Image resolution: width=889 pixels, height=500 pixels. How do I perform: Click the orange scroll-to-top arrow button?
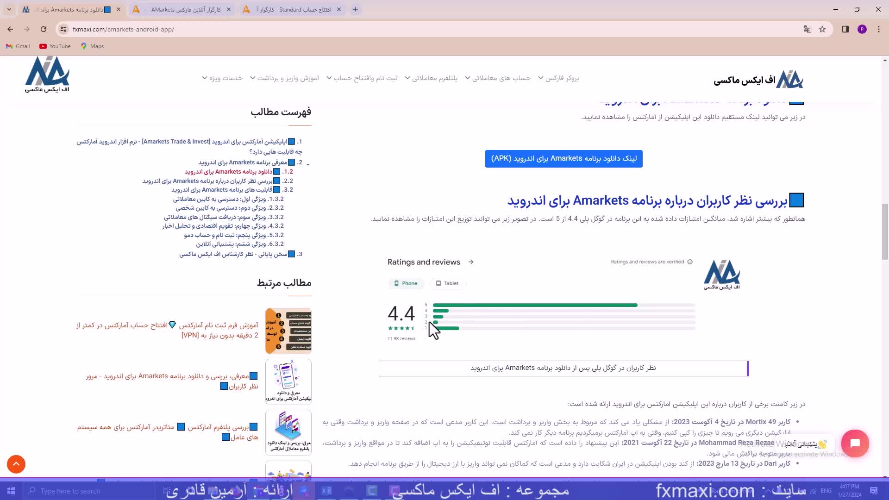point(16,464)
